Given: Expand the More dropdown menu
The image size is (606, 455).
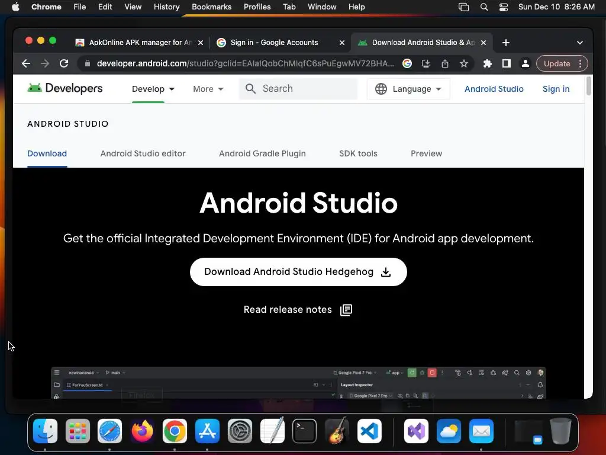Looking at the screenshot, I should pos(208,89).
